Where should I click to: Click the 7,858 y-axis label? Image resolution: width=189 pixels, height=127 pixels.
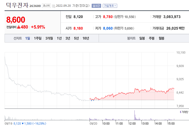click(180, 106)
